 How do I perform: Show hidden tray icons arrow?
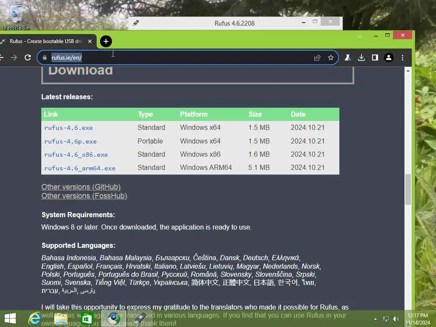click(x=375, y=319)
